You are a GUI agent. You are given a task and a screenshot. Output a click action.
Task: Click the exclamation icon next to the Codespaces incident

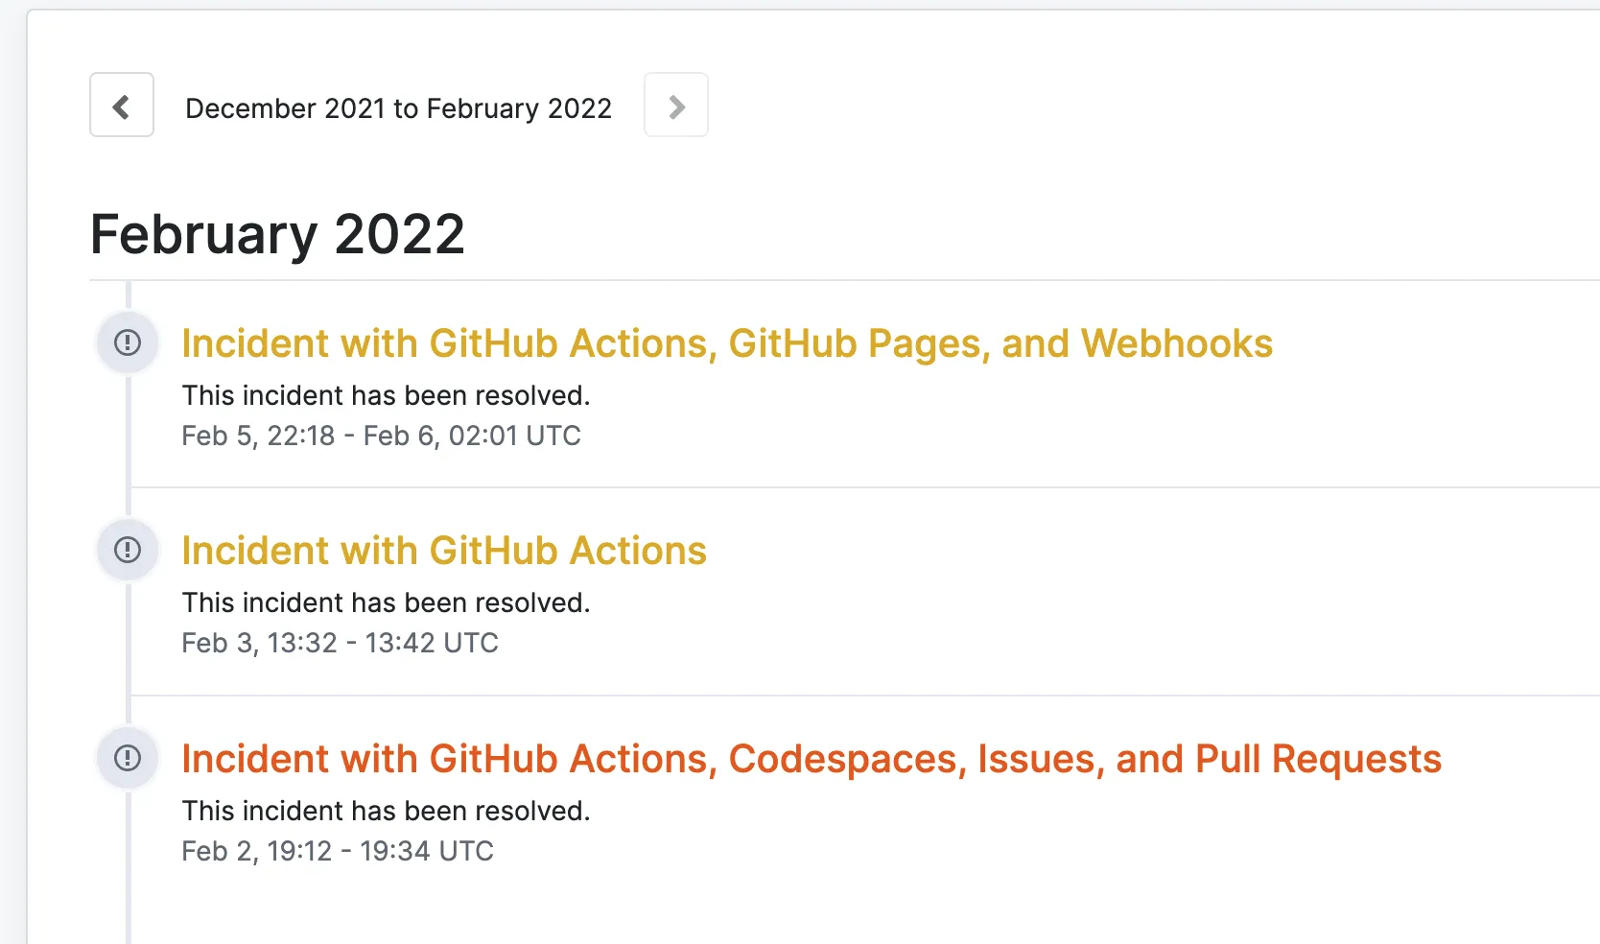point(127,757)
